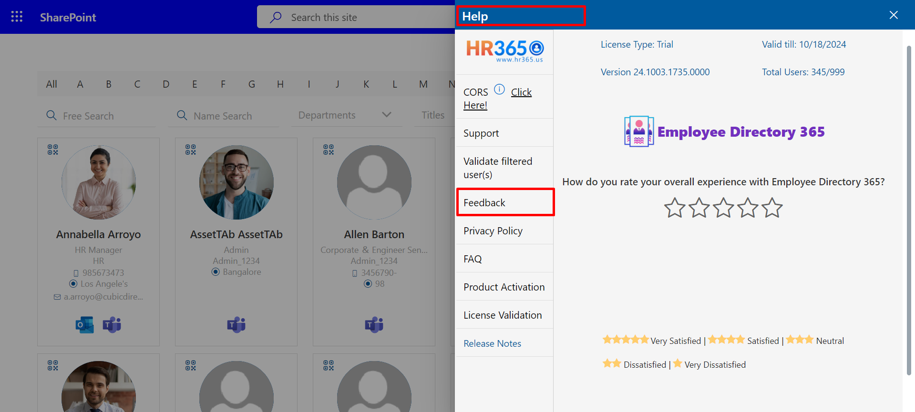Open License Validation
915x412 pixels.
click(504, 315)
